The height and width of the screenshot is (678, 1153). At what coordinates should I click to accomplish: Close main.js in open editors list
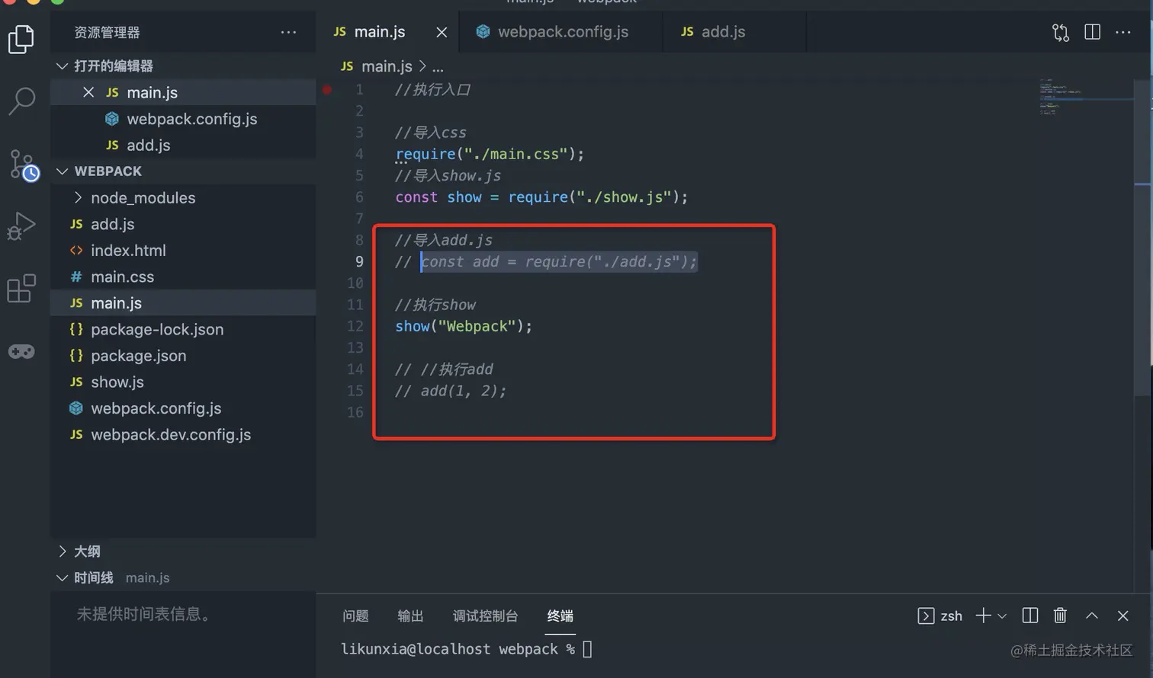(88, 92)
